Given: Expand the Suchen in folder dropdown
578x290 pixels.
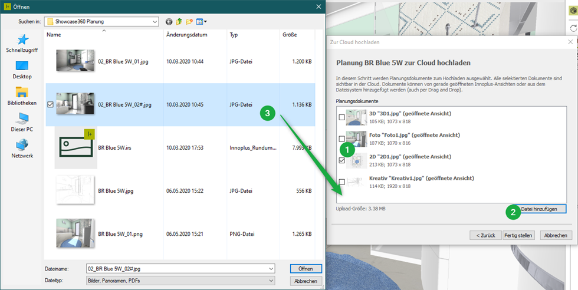Looking at the screenshot, I should pos(155,22).
